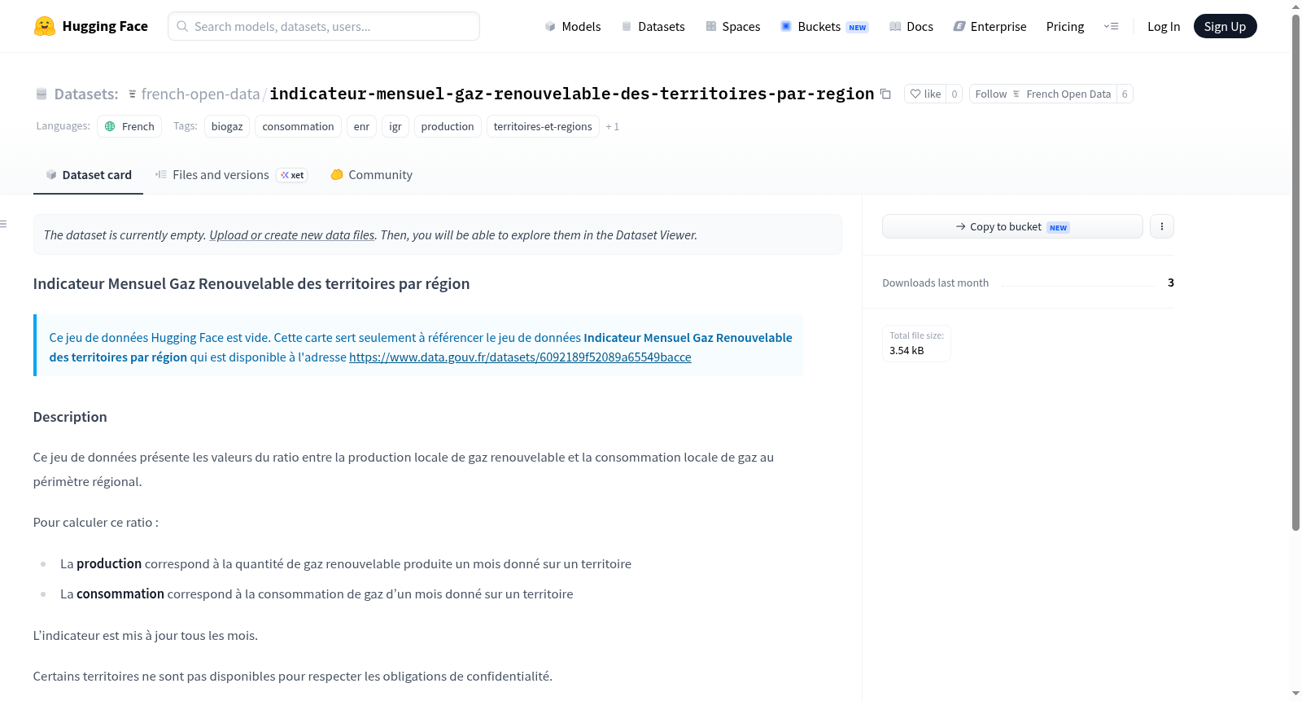1302x701 pixels.
Task: Click the page vertical scrollbar
Action: coord(1295,273)
